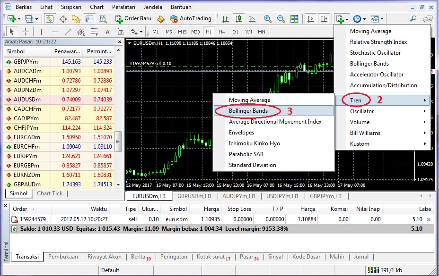Expand the Kustom submenu
Viewport: 439px width, 276px height.
[382, 144]
